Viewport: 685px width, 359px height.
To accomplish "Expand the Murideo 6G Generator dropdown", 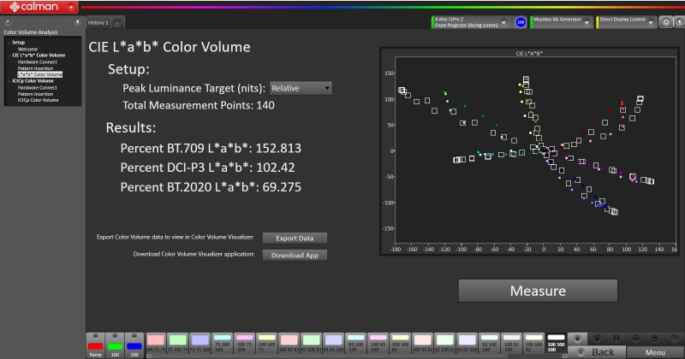I will pyautogui.click(x=587, y=21).
